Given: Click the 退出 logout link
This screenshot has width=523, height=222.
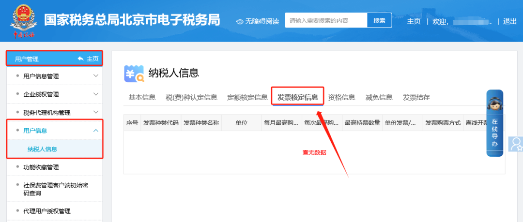Looking at the screenshot, I should point(509,21).
